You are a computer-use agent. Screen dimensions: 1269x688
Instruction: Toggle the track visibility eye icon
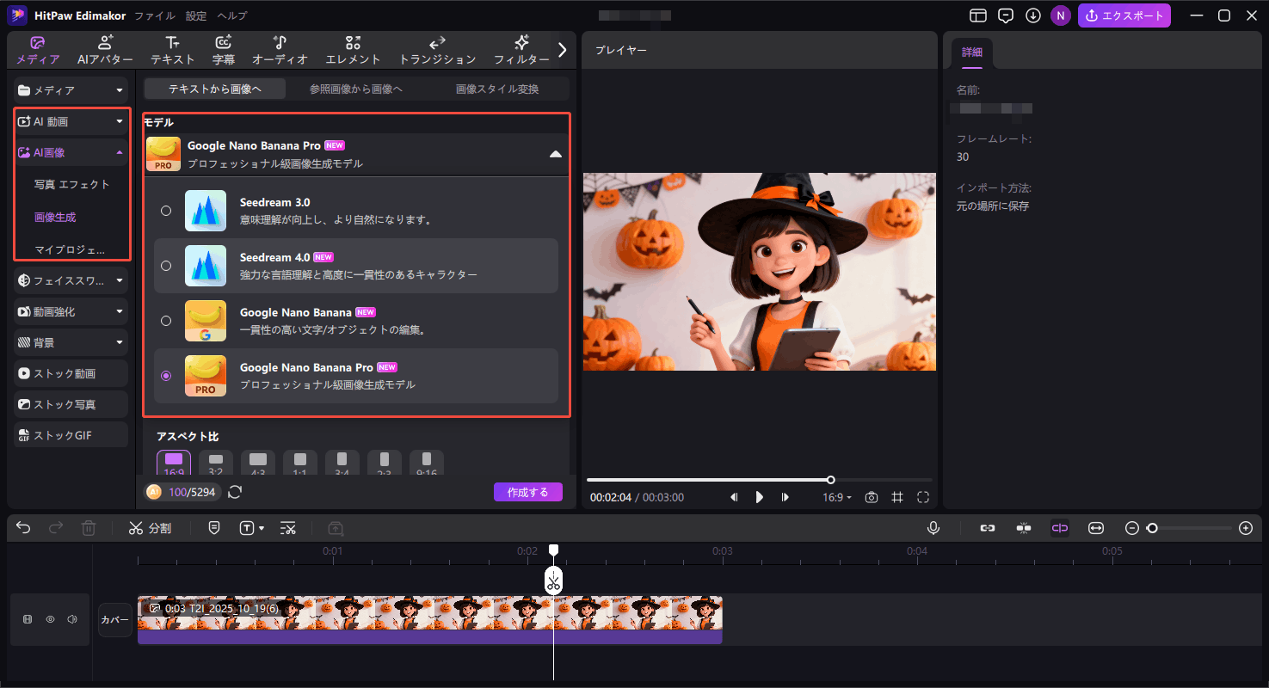tap(50, 619)
